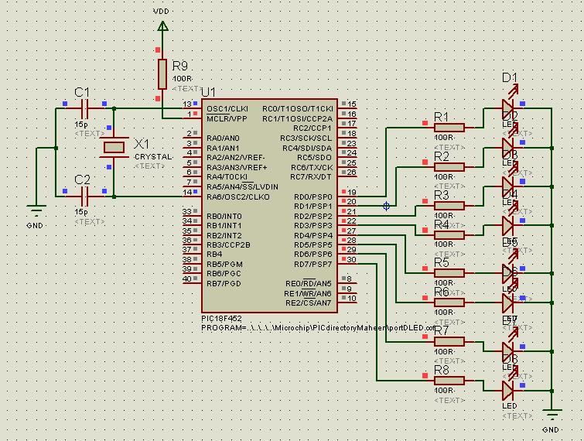Click the RC6/TX/CK pin label

(x=312, y=167)
